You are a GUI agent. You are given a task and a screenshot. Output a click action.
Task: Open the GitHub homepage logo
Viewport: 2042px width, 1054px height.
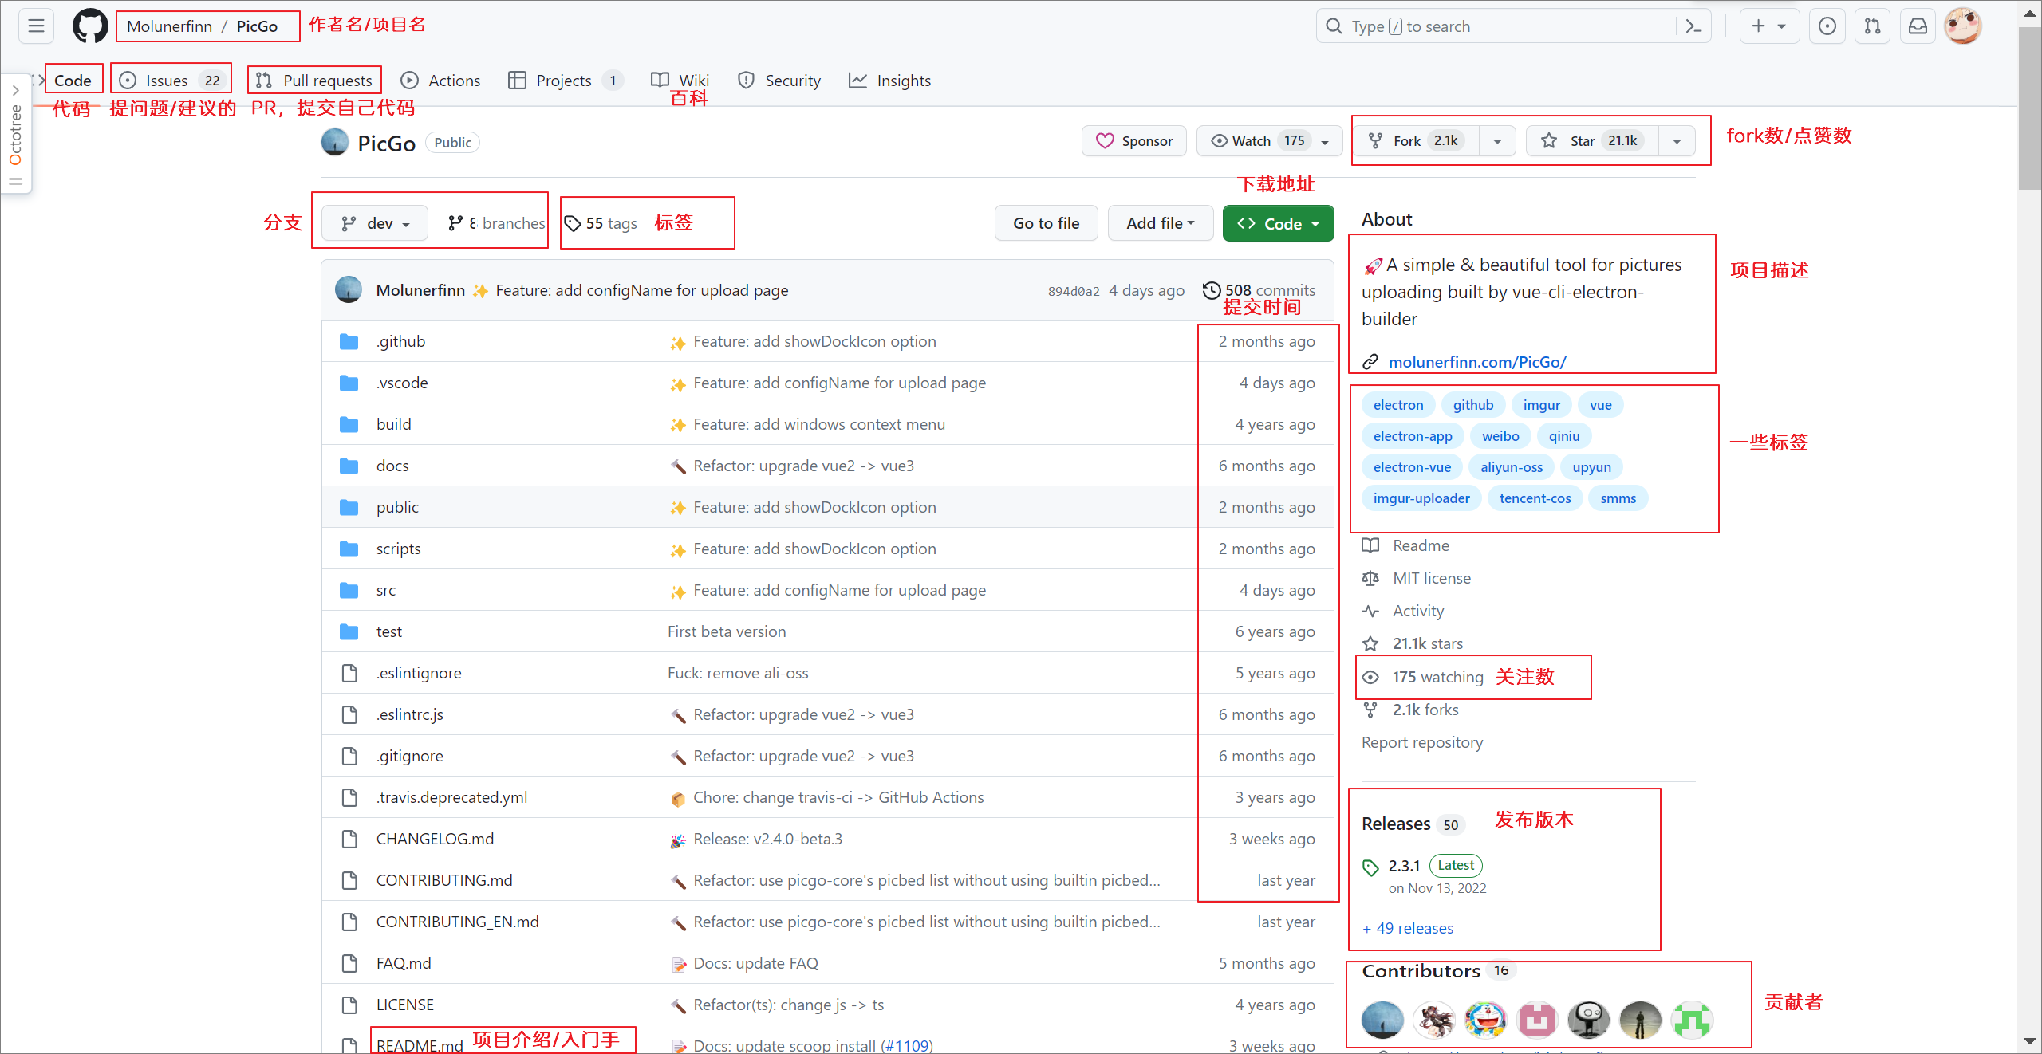[x=90, y=26]
